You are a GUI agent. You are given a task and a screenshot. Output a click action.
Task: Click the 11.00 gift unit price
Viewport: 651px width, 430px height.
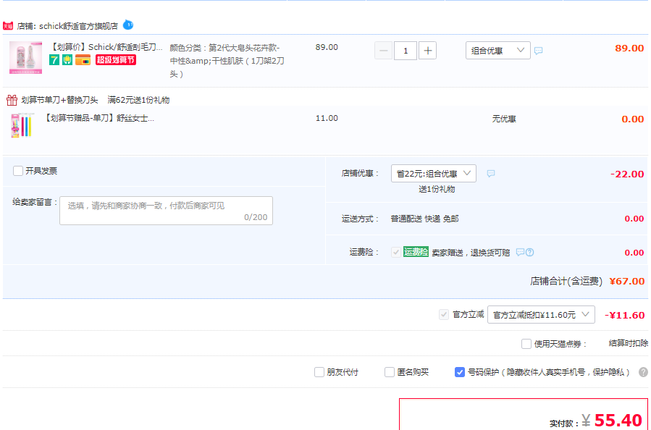[x=327, y=118]
